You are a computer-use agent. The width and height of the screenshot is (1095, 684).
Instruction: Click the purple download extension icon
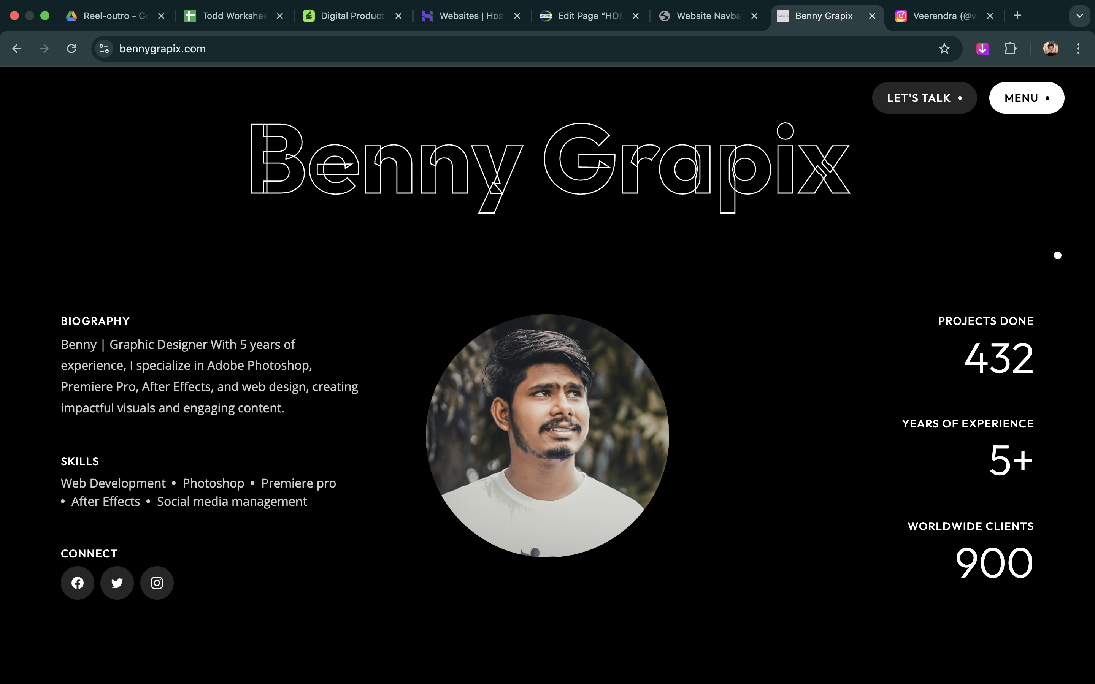click(982, 48)
